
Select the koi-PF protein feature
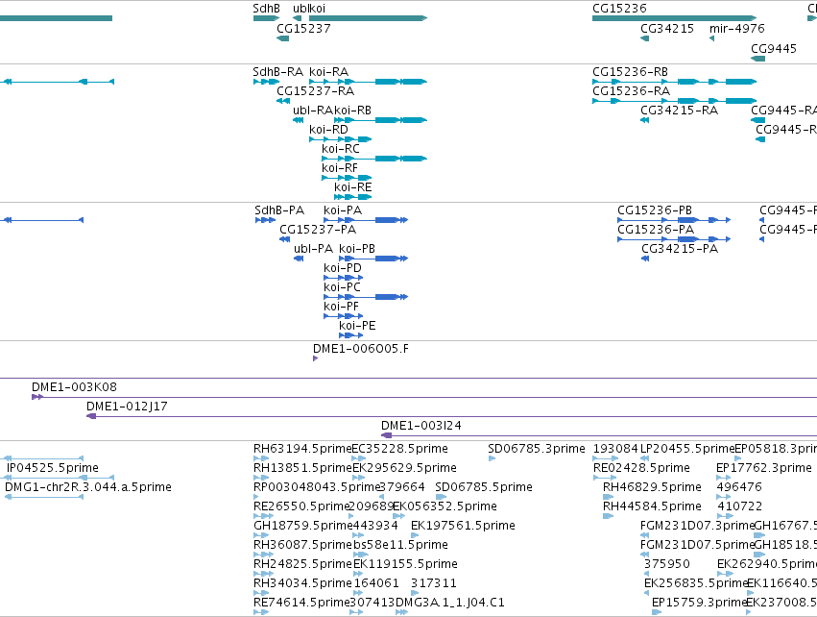point(344,316)
